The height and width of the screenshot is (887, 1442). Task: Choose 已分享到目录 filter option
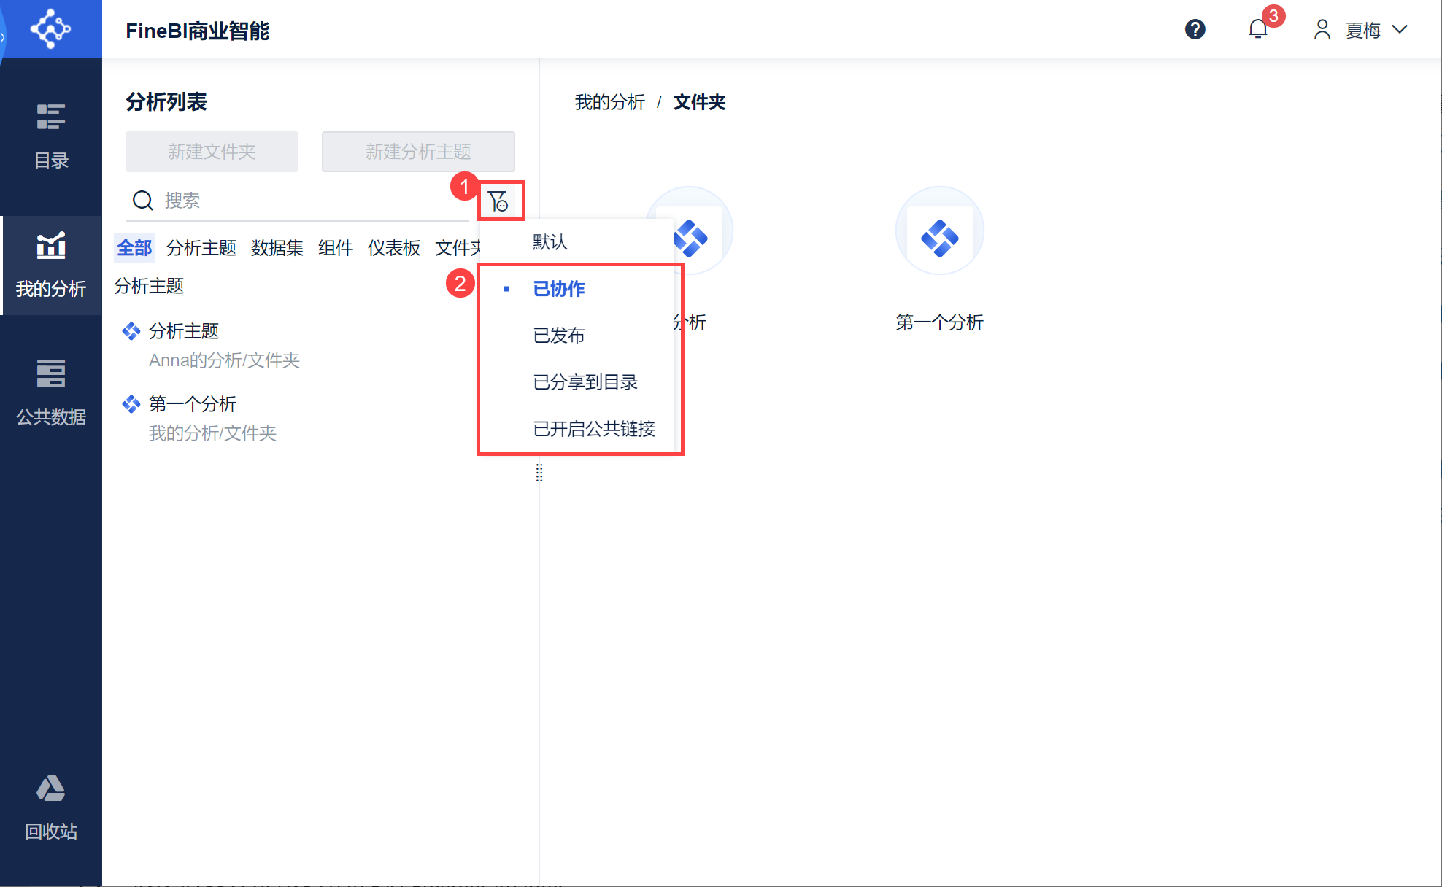point(585,382)
